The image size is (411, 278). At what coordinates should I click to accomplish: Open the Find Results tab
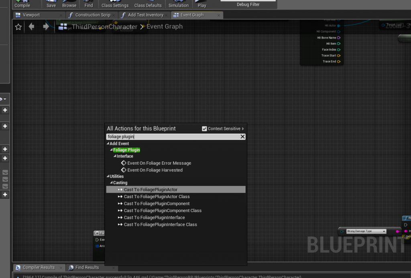click(87, 268)
